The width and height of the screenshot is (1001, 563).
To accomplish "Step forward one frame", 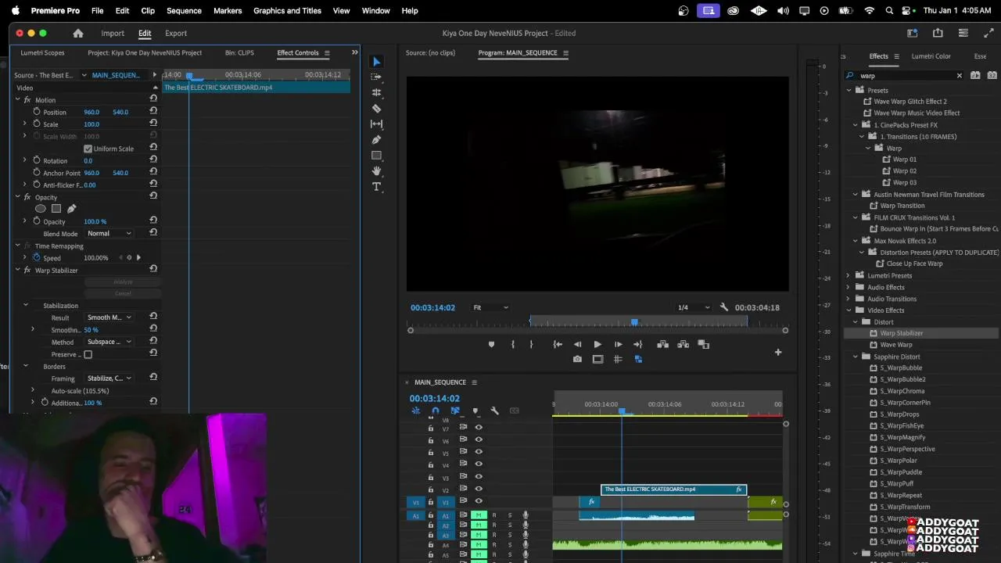I will (x=618, y=344).
